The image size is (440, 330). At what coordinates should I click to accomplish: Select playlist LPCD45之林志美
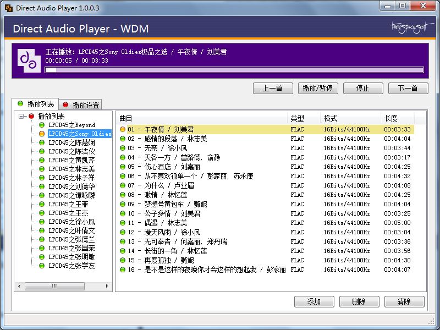pyautogui.click(x=71, y=169)
